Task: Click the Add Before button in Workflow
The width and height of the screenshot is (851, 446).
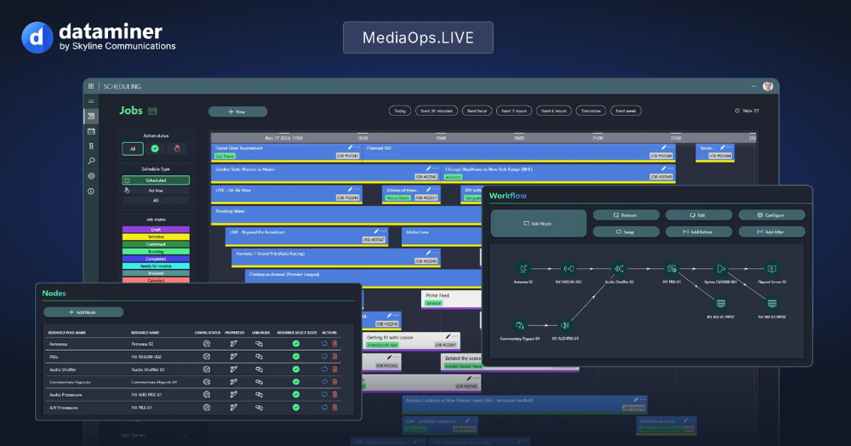Action: [x=698, y=232]
